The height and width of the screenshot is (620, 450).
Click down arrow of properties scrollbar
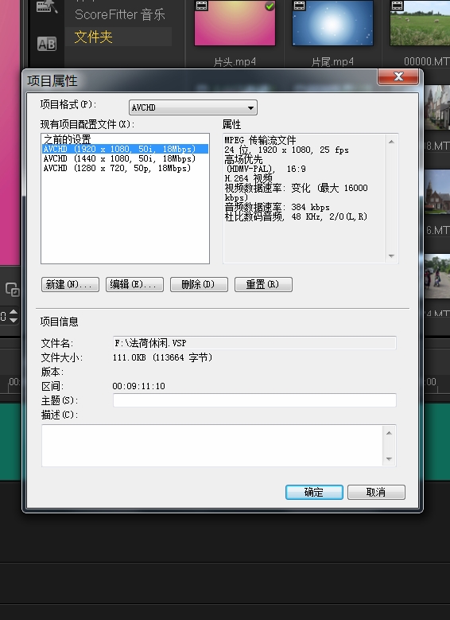[391, 255]
